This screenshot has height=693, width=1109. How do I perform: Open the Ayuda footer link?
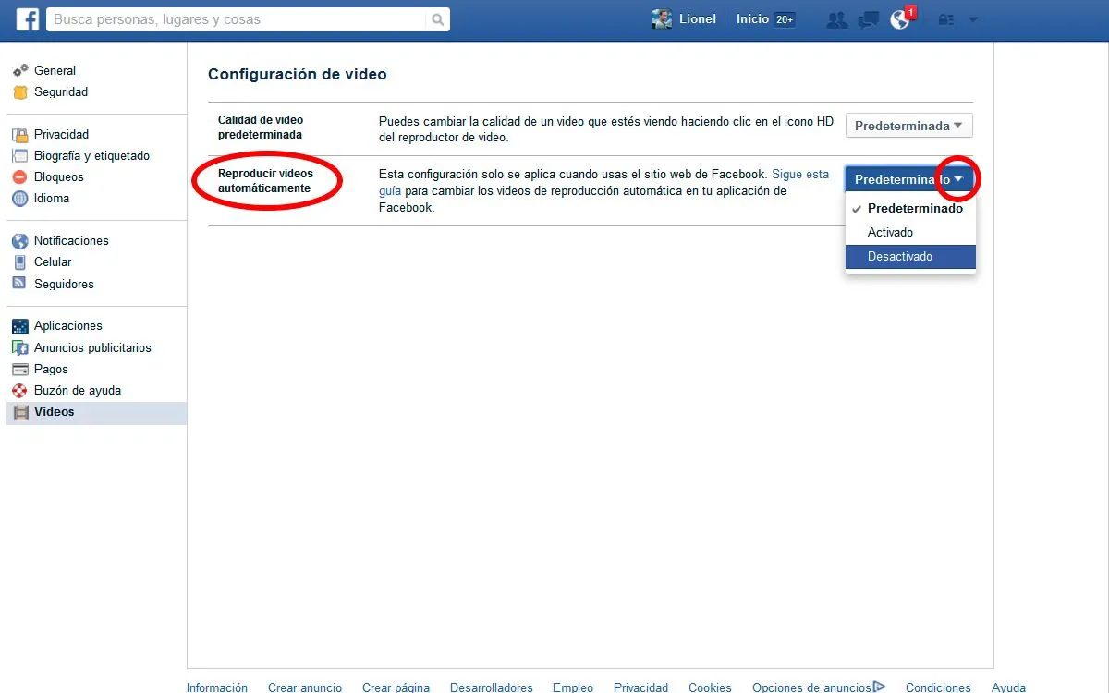click(x=1008, y=687)
